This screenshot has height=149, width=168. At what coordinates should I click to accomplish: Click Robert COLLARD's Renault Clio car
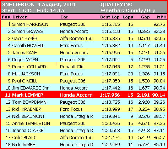click(x=72, y=67)
